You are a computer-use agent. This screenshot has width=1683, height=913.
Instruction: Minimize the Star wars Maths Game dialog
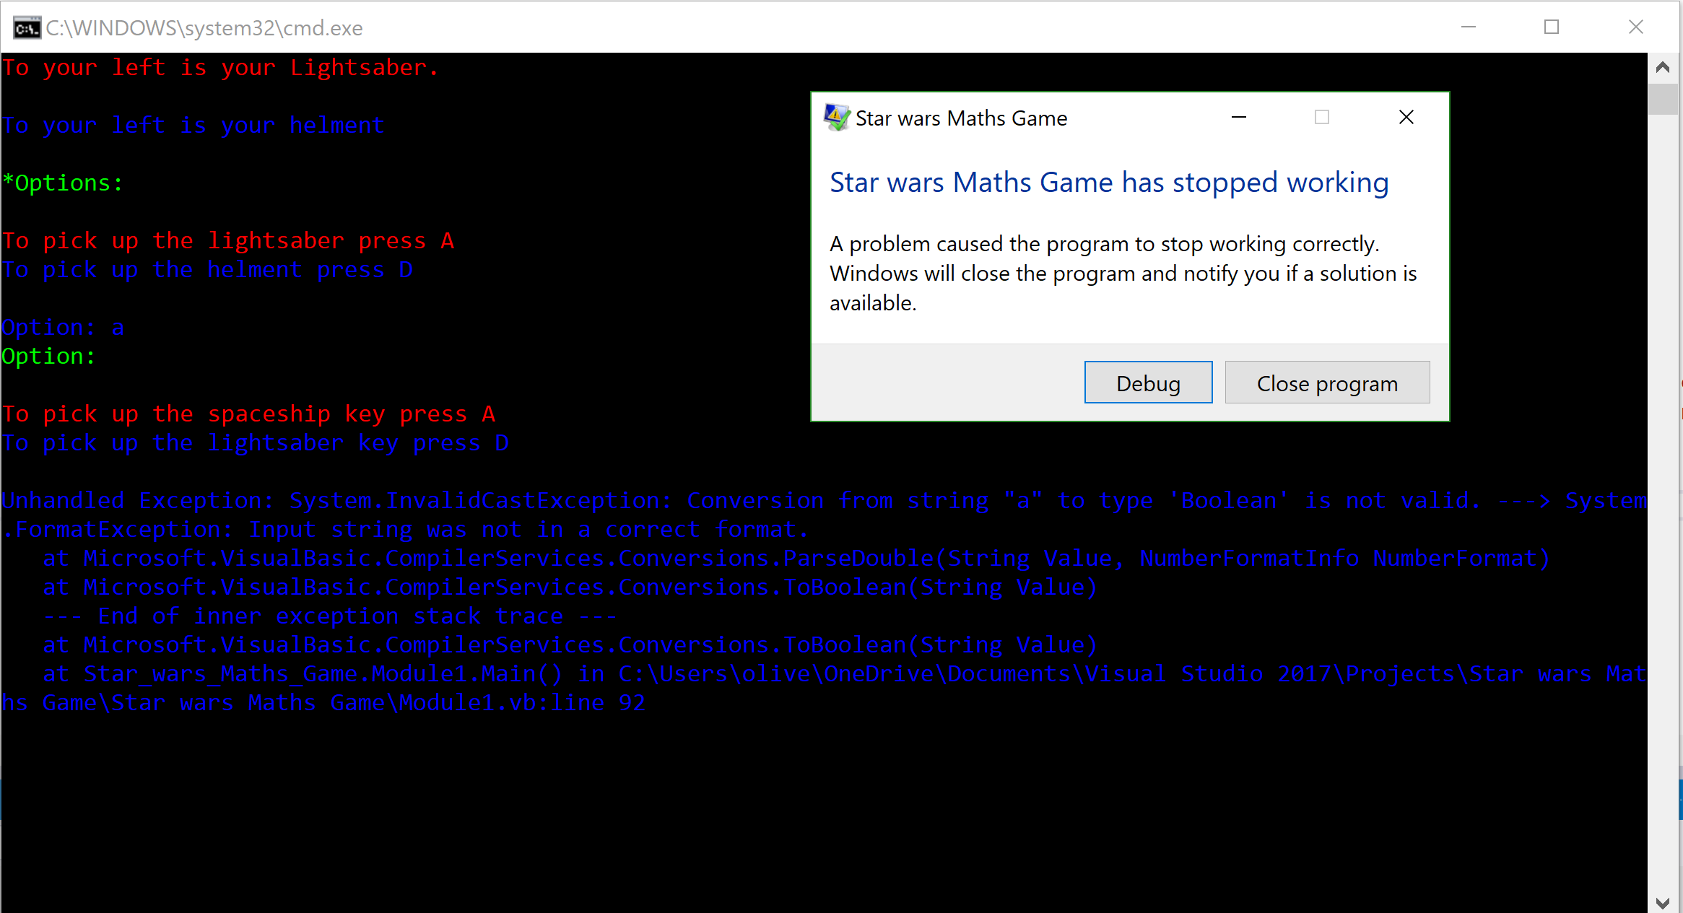1239,117
